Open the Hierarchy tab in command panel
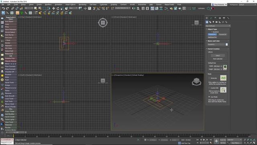The width and height of the screenshot is (257, 145). (215, 18)
